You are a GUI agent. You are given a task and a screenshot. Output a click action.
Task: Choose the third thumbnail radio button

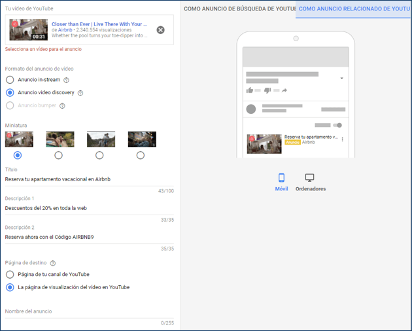pos(99,156)
